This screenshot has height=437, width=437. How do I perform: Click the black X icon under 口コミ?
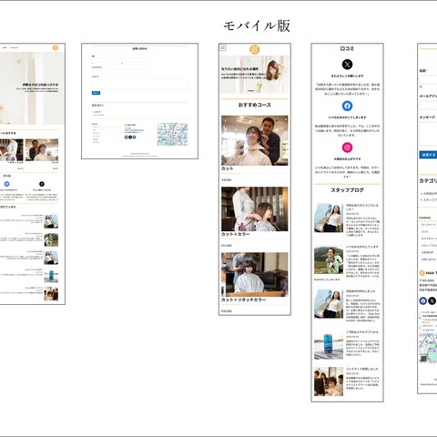(347, 65)
